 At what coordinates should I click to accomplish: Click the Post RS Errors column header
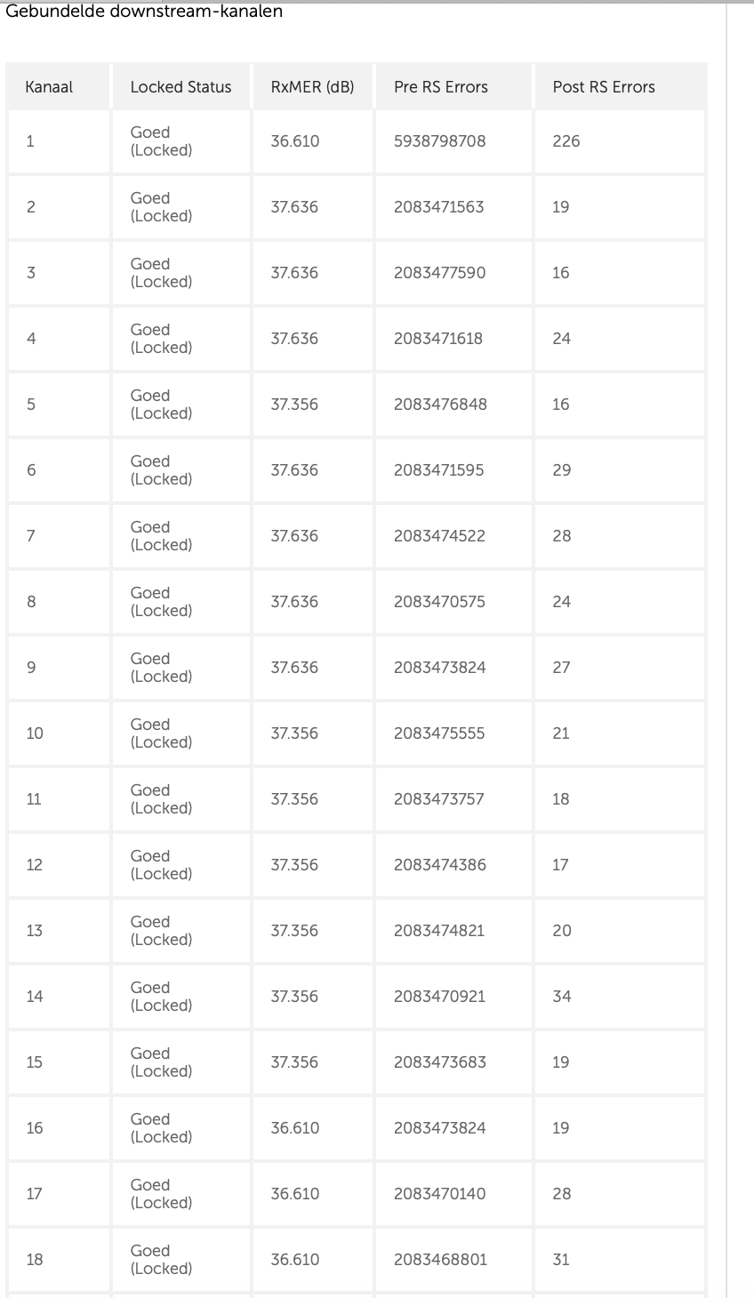coord(604,87)
